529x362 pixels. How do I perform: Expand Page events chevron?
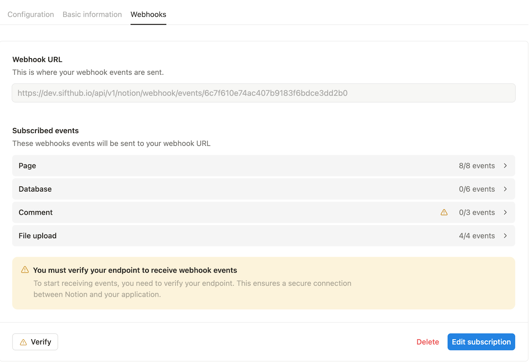coord(505,166)
